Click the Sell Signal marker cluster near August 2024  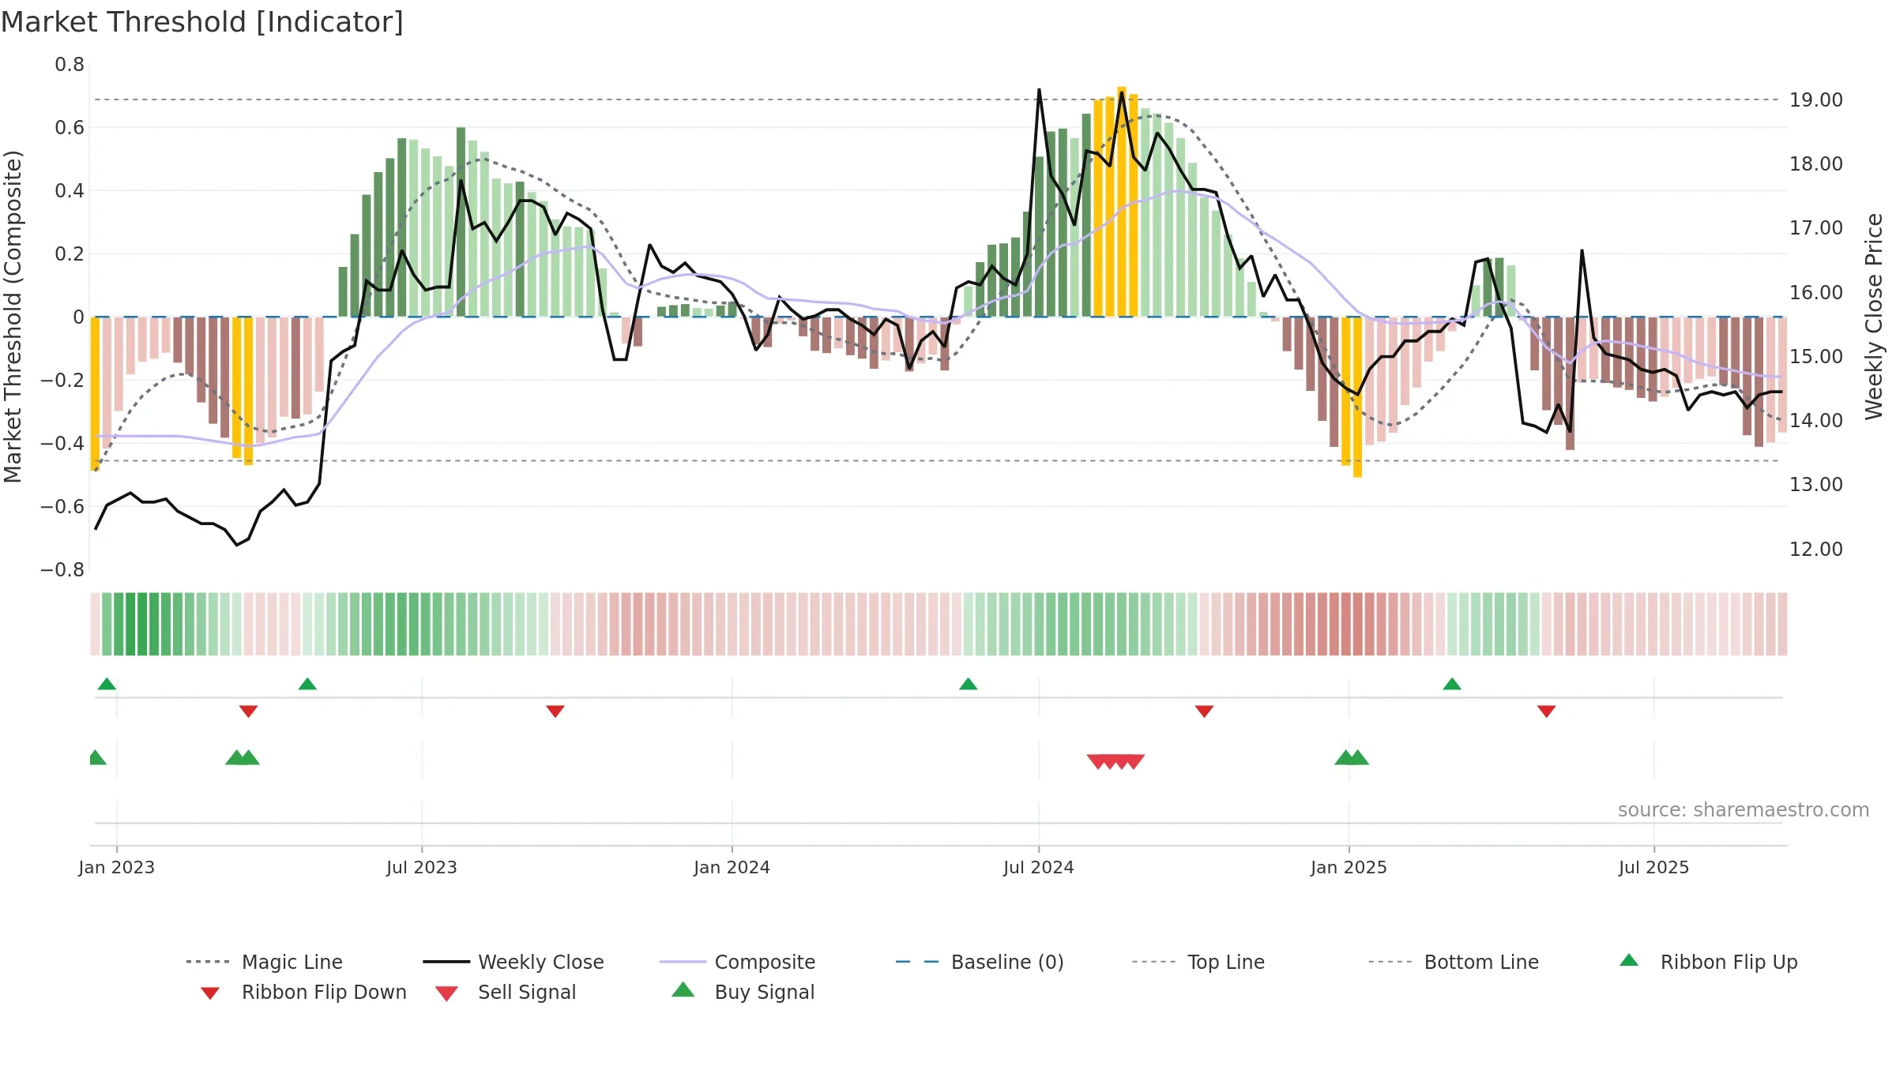click(1115, 762)
